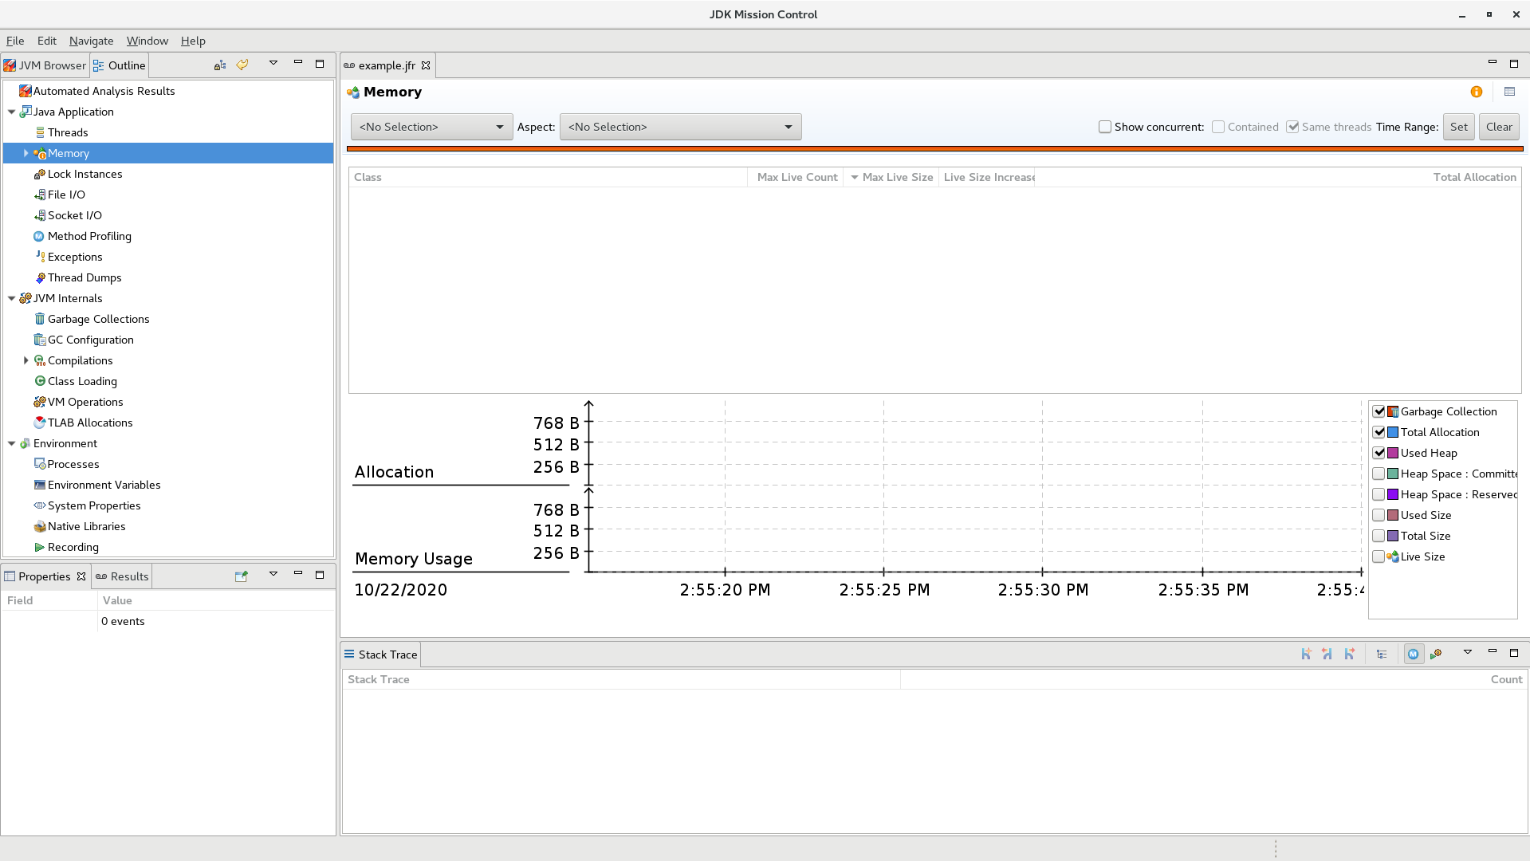Click the pin icon in Properties toolbar
This screenshot has height=861, width=1530.
coord(242,576)
